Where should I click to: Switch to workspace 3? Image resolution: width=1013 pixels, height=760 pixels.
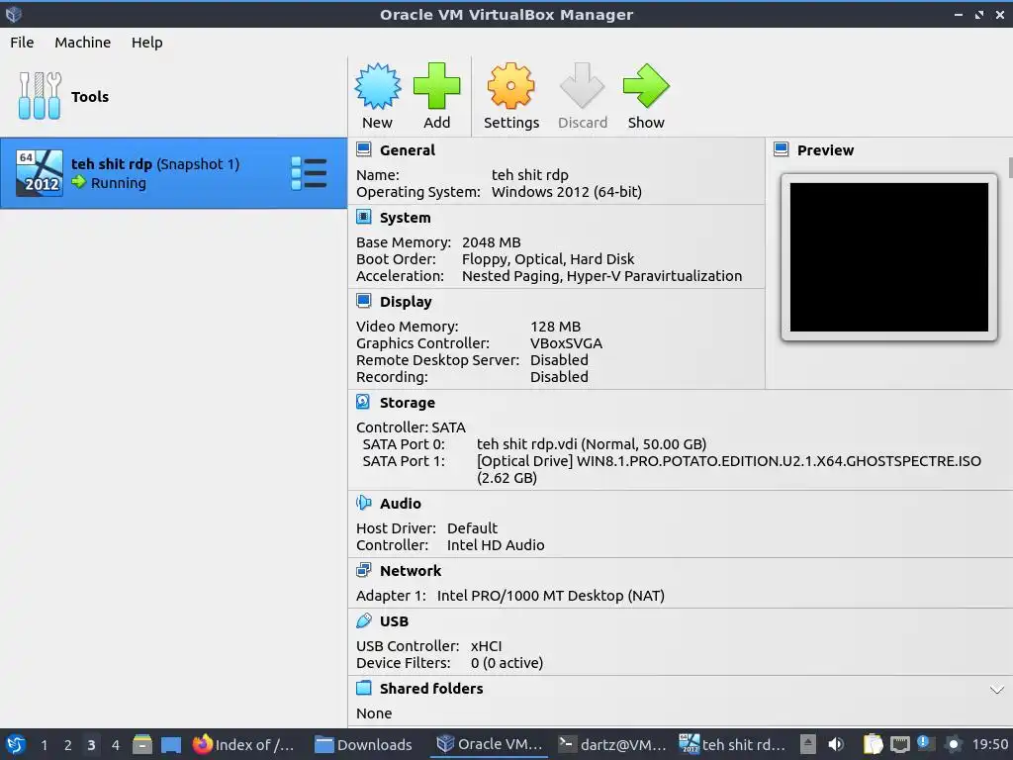[x=91, y=744]
